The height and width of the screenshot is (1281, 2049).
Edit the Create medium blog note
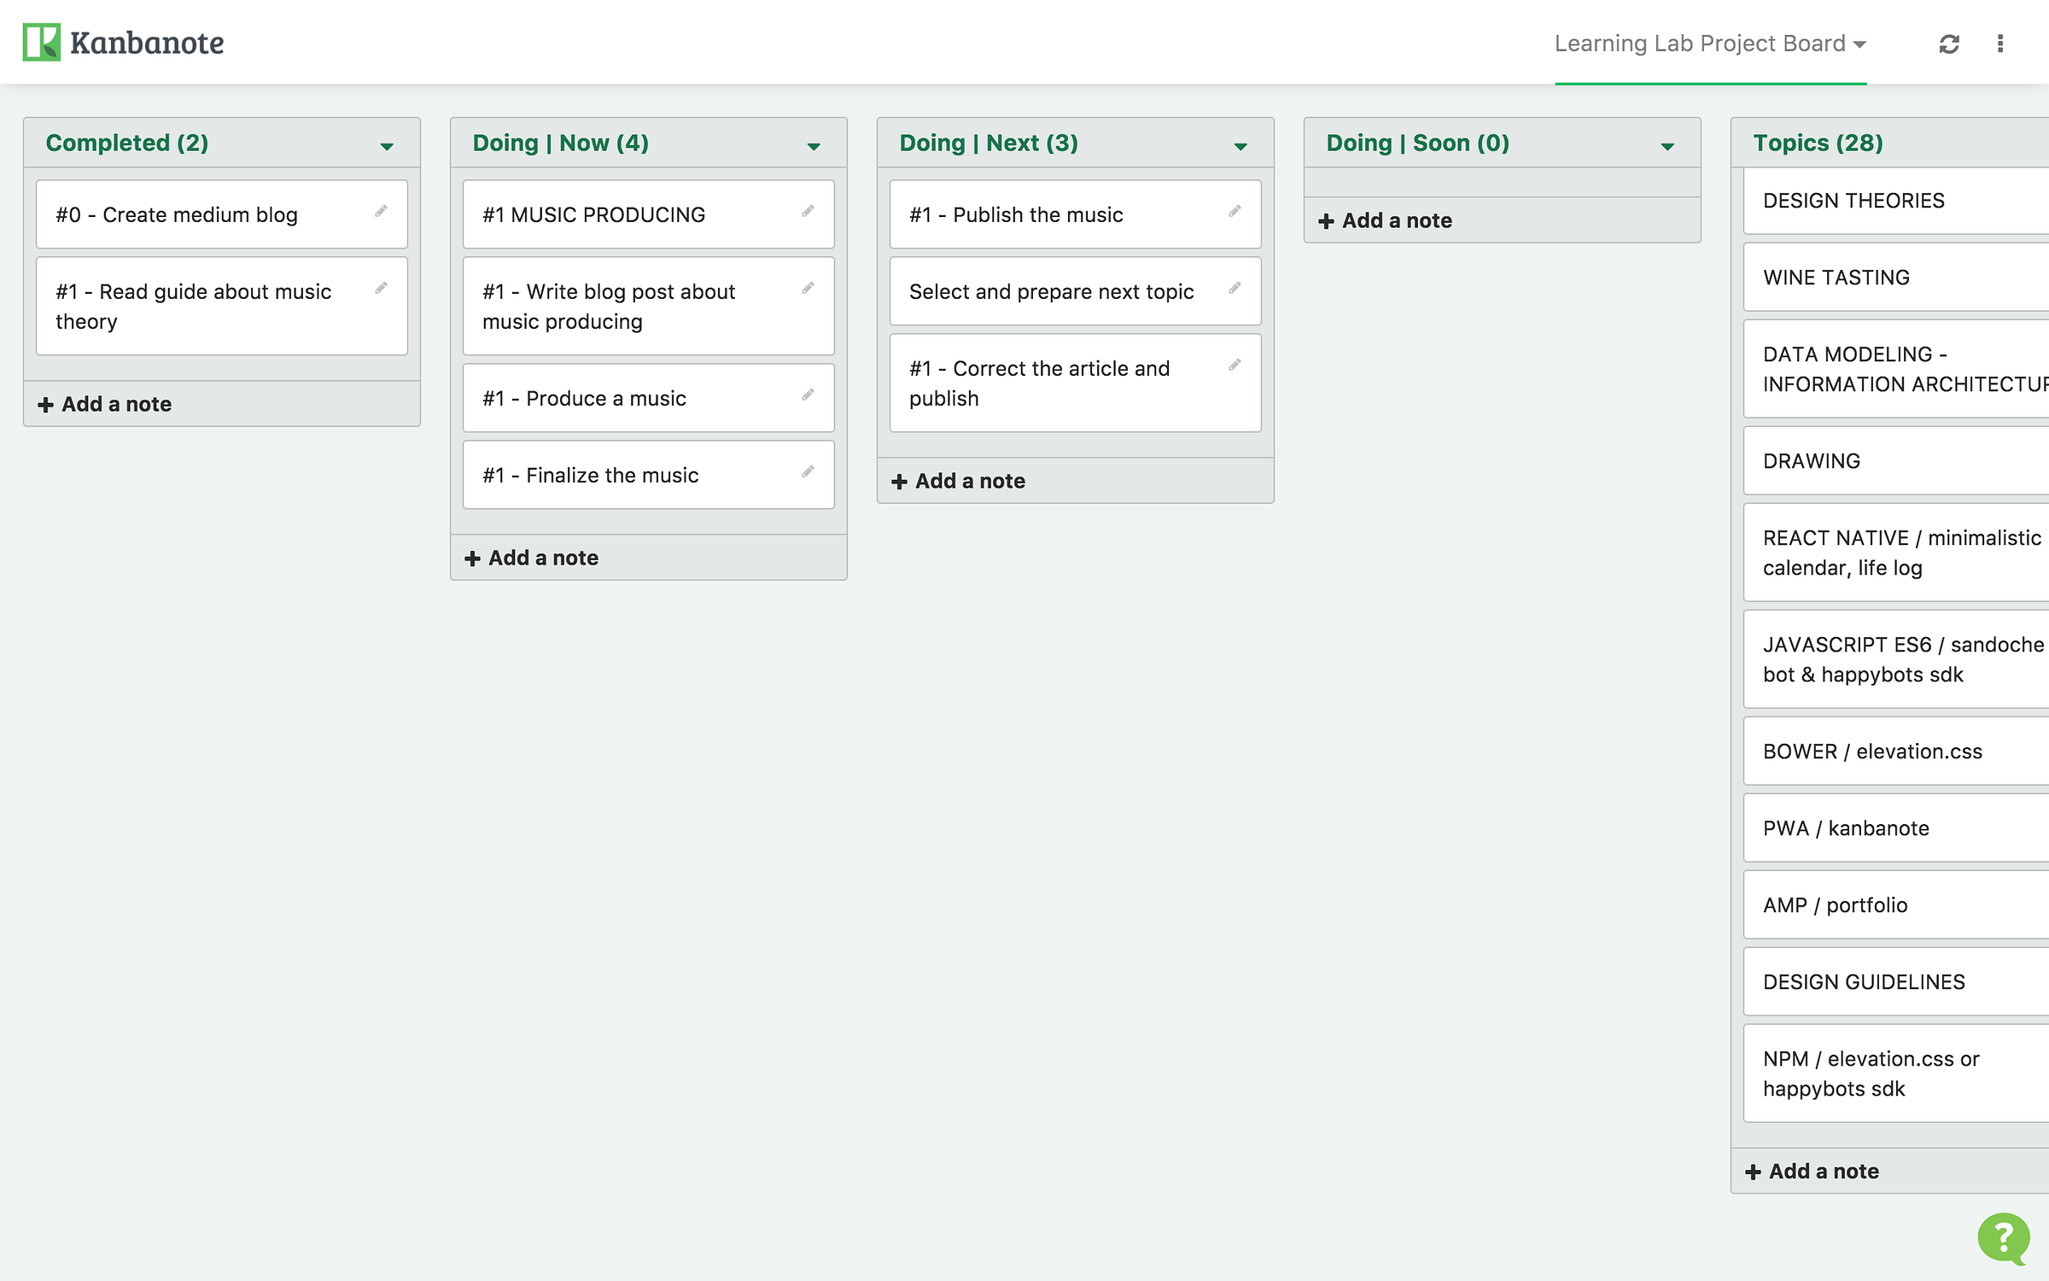(x=381, y=211)
